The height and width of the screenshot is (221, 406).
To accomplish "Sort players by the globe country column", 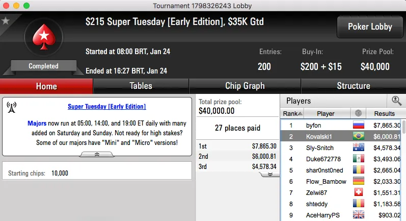I will pos(358,113).
